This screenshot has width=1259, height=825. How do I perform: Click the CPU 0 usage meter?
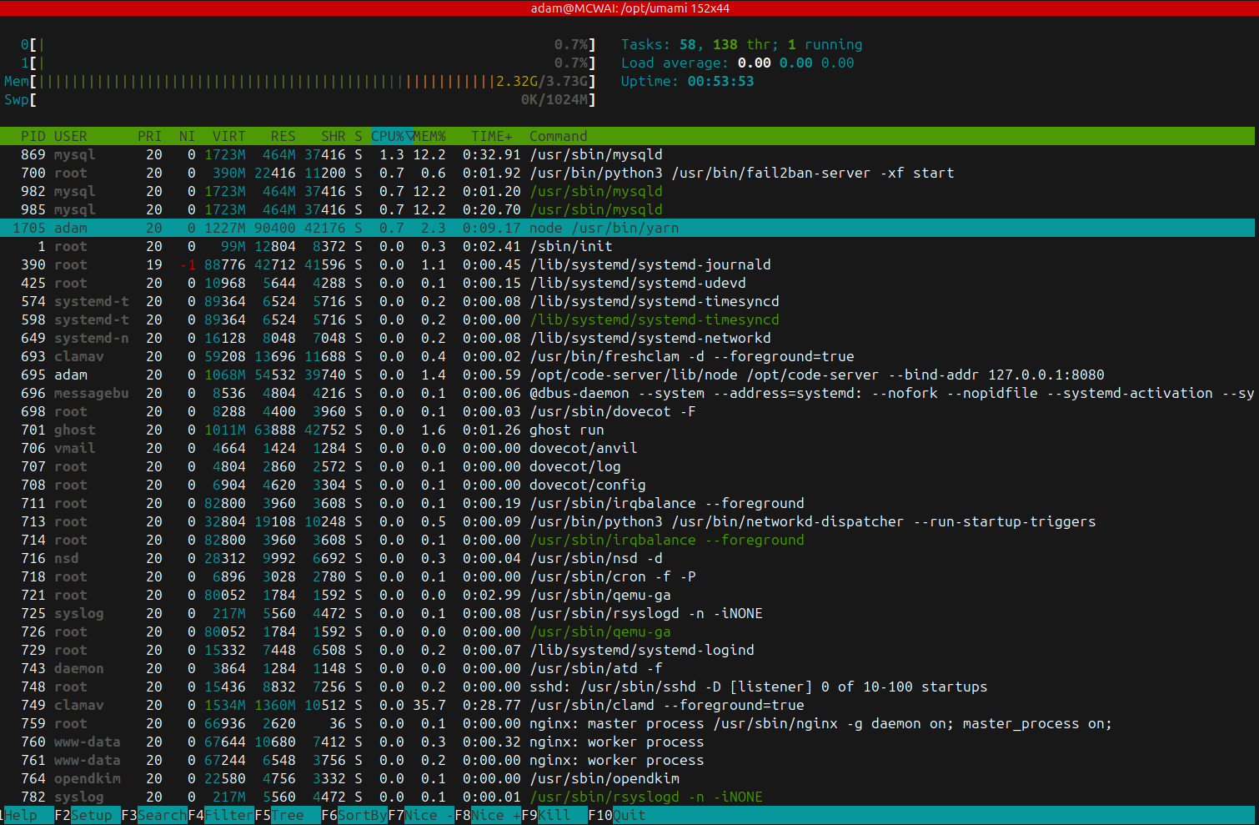[308, 44]
